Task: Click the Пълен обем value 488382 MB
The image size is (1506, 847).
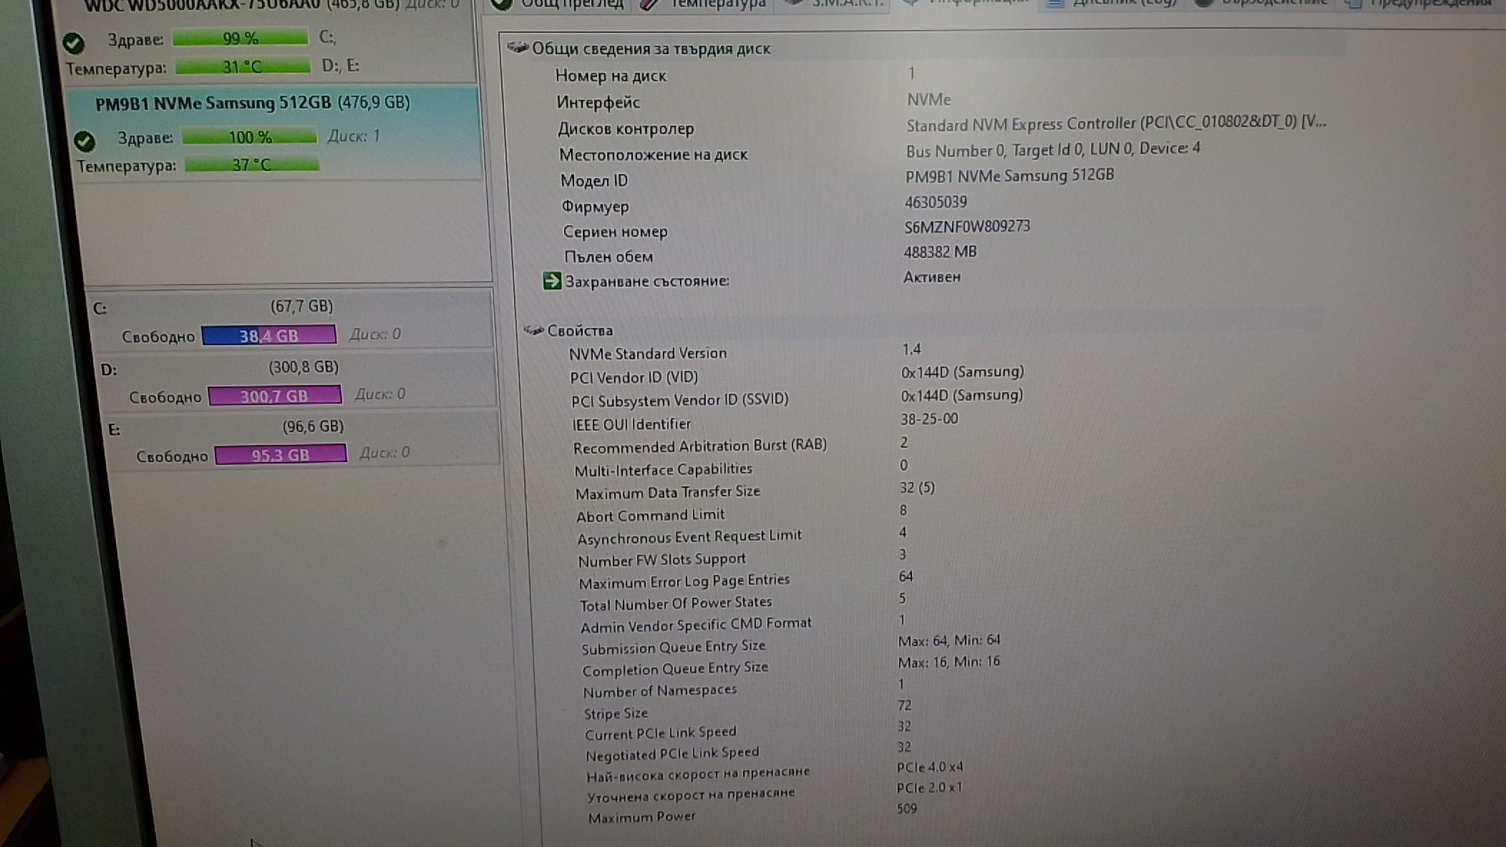Action: click(x=940, y=253)
